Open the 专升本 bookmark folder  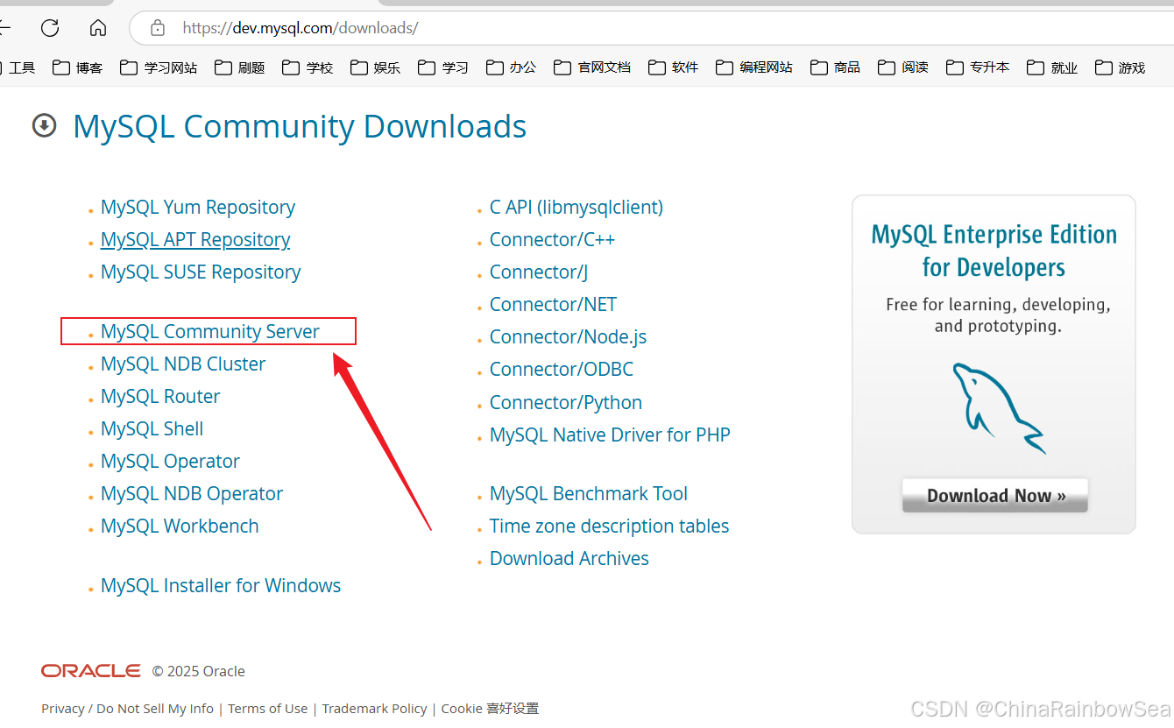[x=978, y=67]
